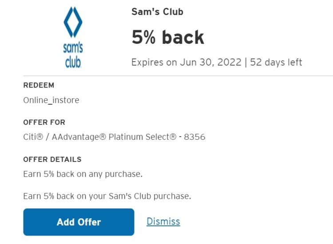Click the Citi® text in card name
This screenshot has width=333, height=244.
33,137
